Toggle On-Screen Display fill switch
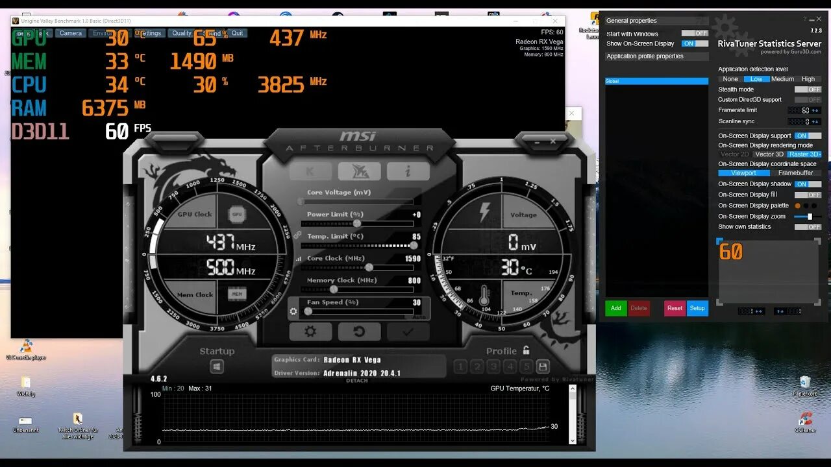This screenshot has width=831, height=467. click(x=808, y=195)
